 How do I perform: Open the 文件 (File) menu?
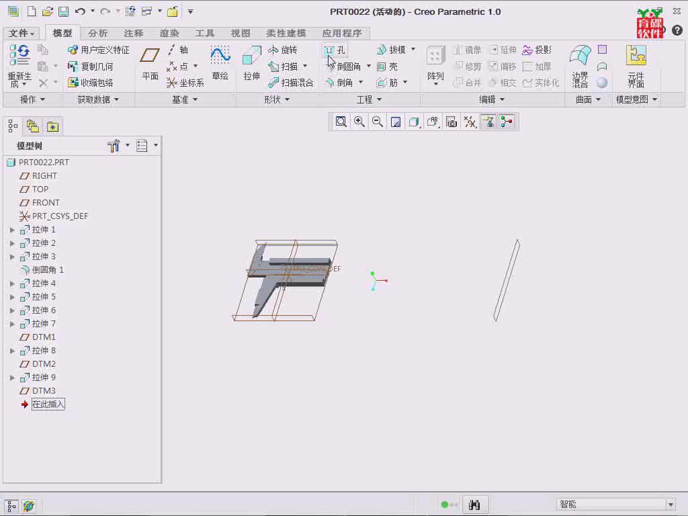coord(21,33)
